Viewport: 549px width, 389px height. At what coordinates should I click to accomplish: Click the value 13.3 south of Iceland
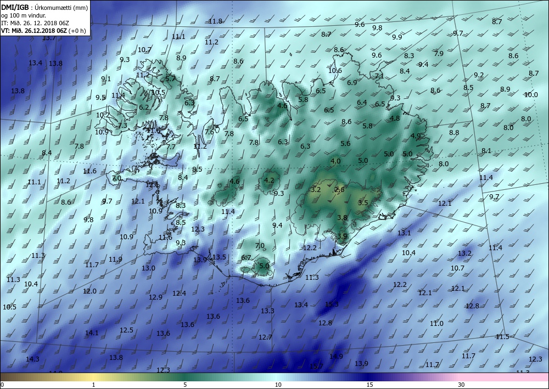click(267, 311)
